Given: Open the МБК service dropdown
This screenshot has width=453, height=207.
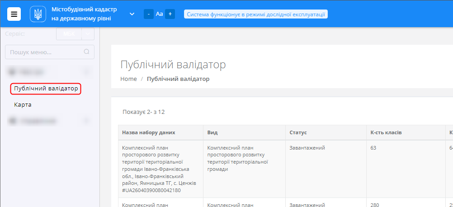Looking at the screenshot, I should [69, 34].
